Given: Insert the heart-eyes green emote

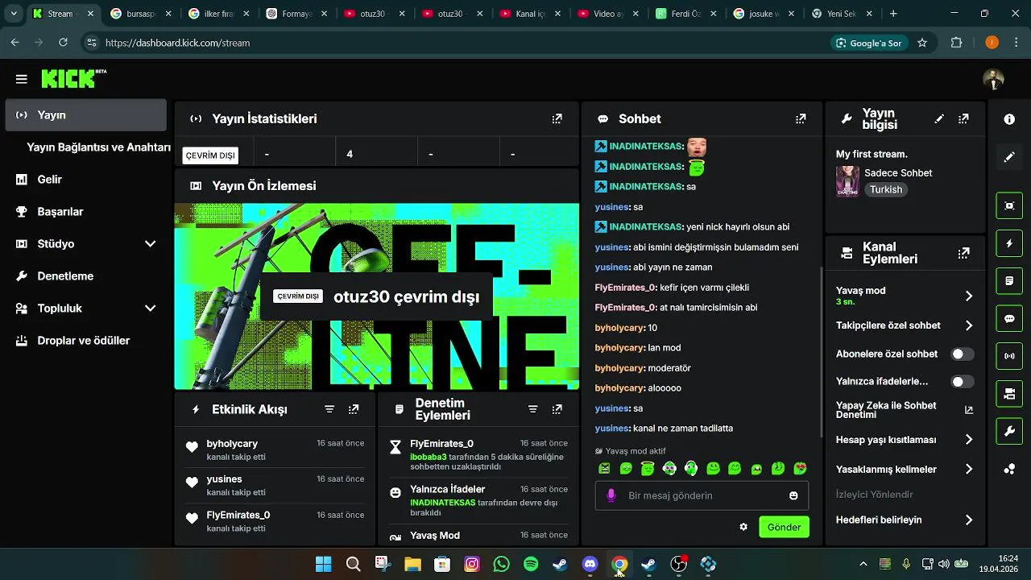Looking at the screenshot, I should [x=800, y=468].
